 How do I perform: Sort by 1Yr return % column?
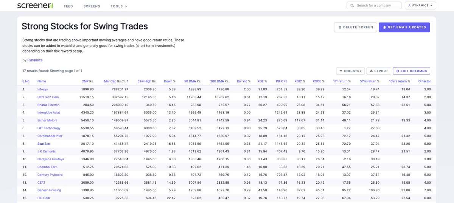pos(342,81)
